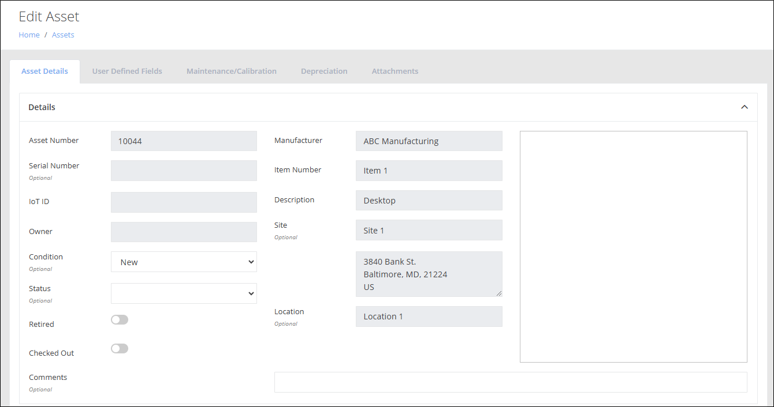
Task: Switch to the Asset Details tab
Action: tap(44, 71)
